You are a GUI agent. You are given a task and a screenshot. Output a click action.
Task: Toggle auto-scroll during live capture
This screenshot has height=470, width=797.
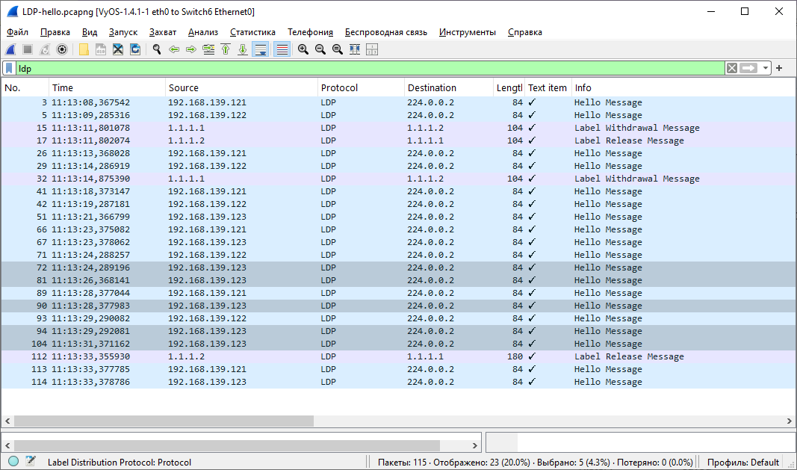pyautogui.click(x=261, y=49)
